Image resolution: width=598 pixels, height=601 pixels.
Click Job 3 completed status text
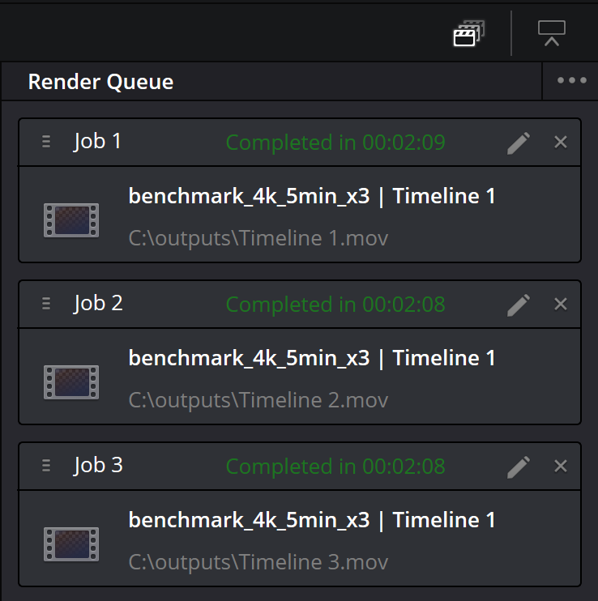(x=335, y=467)
